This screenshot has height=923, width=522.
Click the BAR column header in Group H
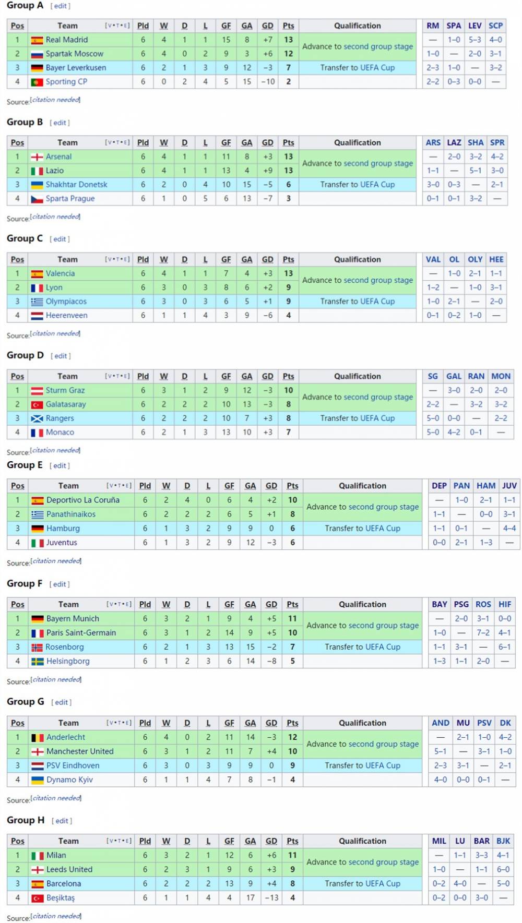481,841
